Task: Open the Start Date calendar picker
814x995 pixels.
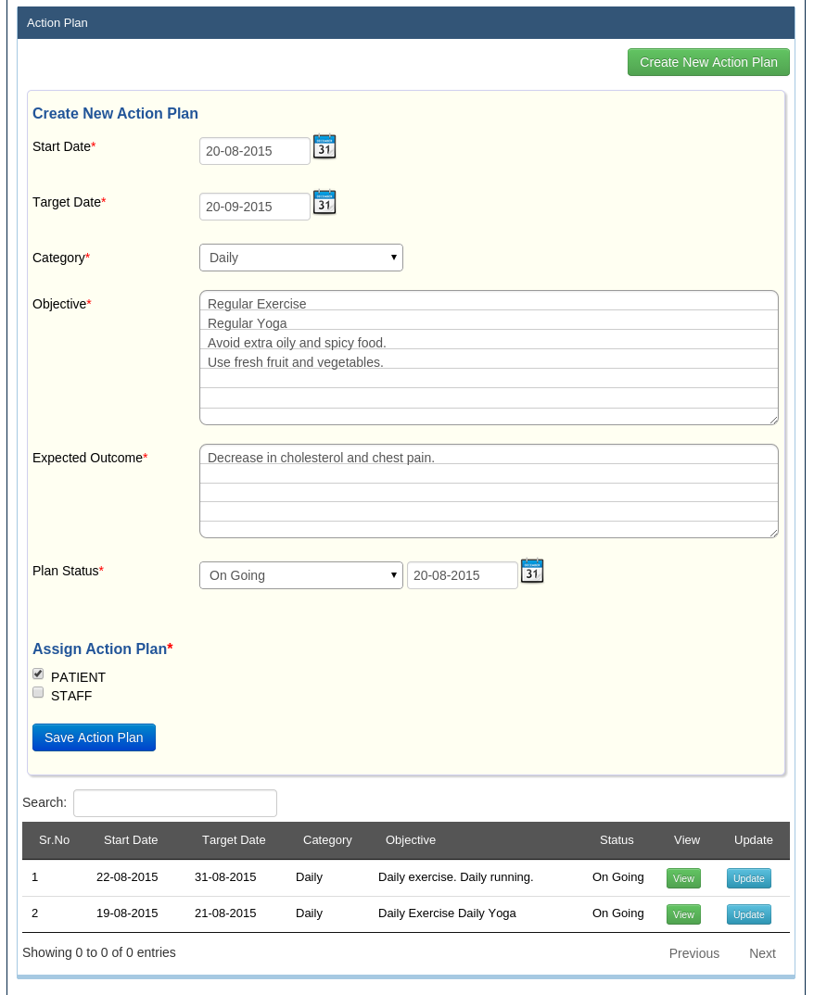Action: 324,146
